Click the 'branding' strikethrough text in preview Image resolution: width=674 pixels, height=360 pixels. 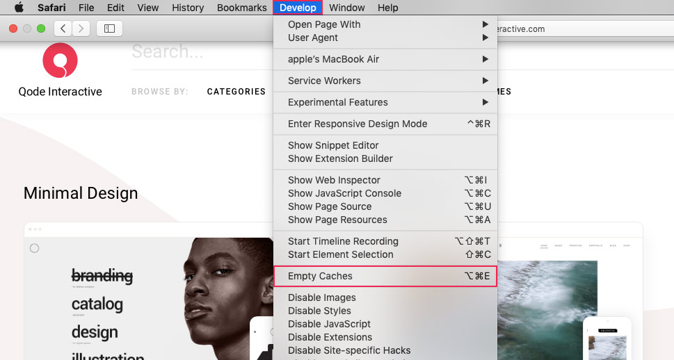tap(102, 275)
